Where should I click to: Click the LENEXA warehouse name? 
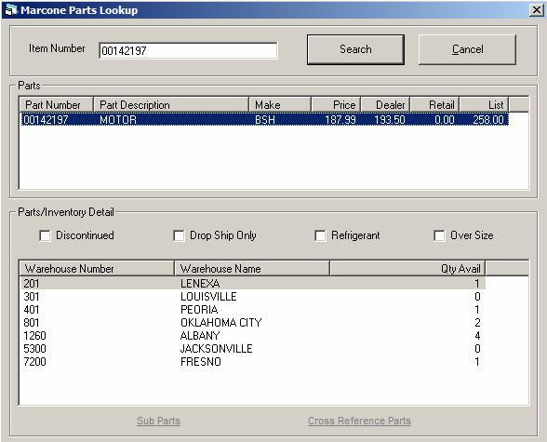(x=200, y=283)
